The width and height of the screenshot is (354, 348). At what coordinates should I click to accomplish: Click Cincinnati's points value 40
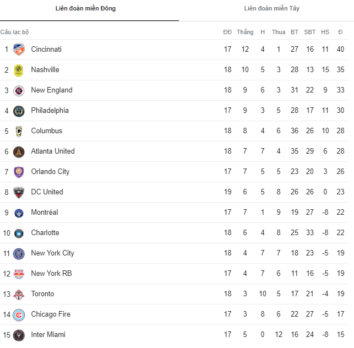pos(340,50)
